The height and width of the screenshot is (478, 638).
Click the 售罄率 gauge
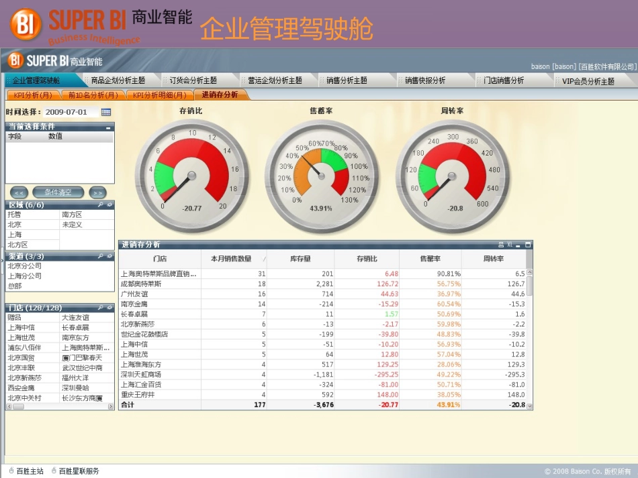click(x=322, y=176)
